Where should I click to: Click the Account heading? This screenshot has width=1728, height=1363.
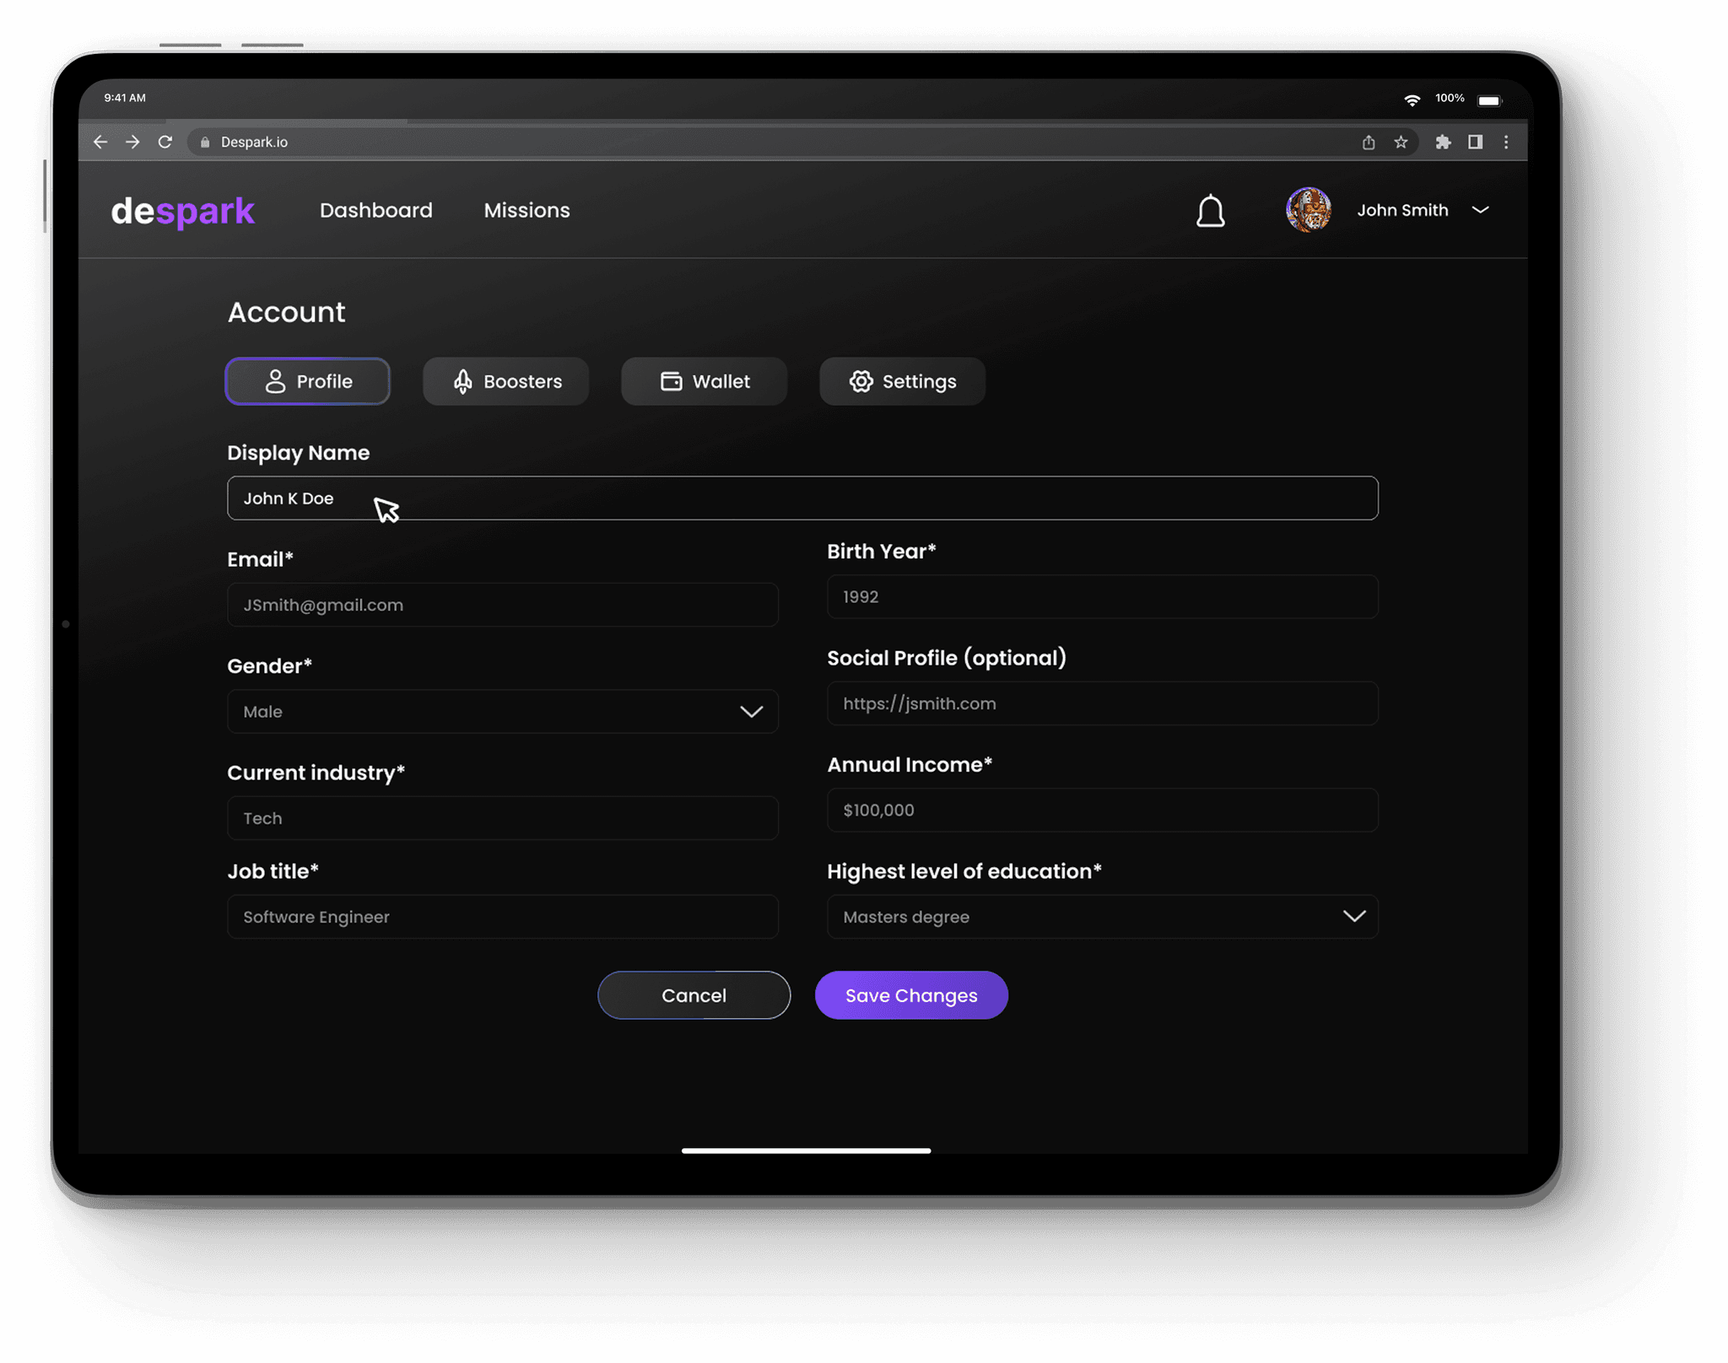[286, 312]
